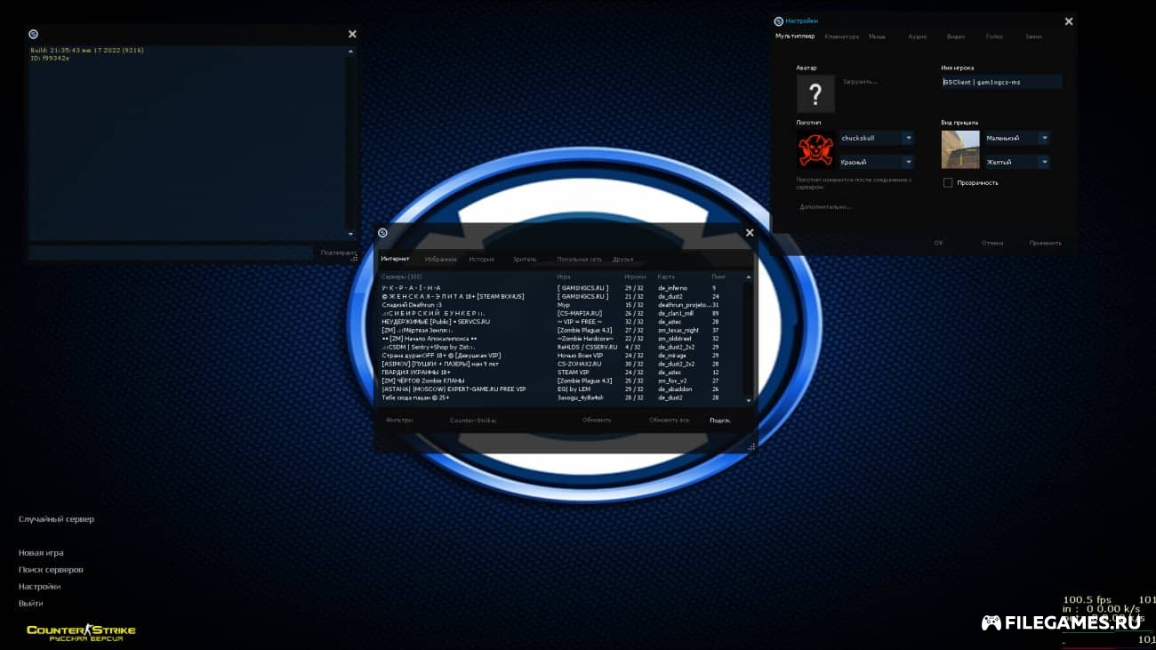Select the Избранное server tab
The height and width of the screenshot is (650, 1156).
(x=441, y=259)
